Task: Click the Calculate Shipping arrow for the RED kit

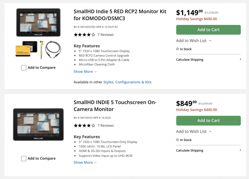Action: [240, 59]
